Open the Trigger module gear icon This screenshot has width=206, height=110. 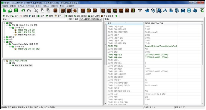(x=153, y=11)
